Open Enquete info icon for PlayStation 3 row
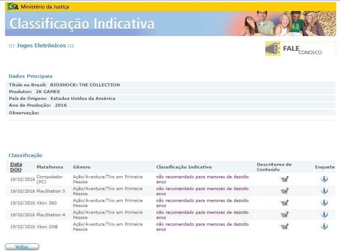 tap(324, 191)
